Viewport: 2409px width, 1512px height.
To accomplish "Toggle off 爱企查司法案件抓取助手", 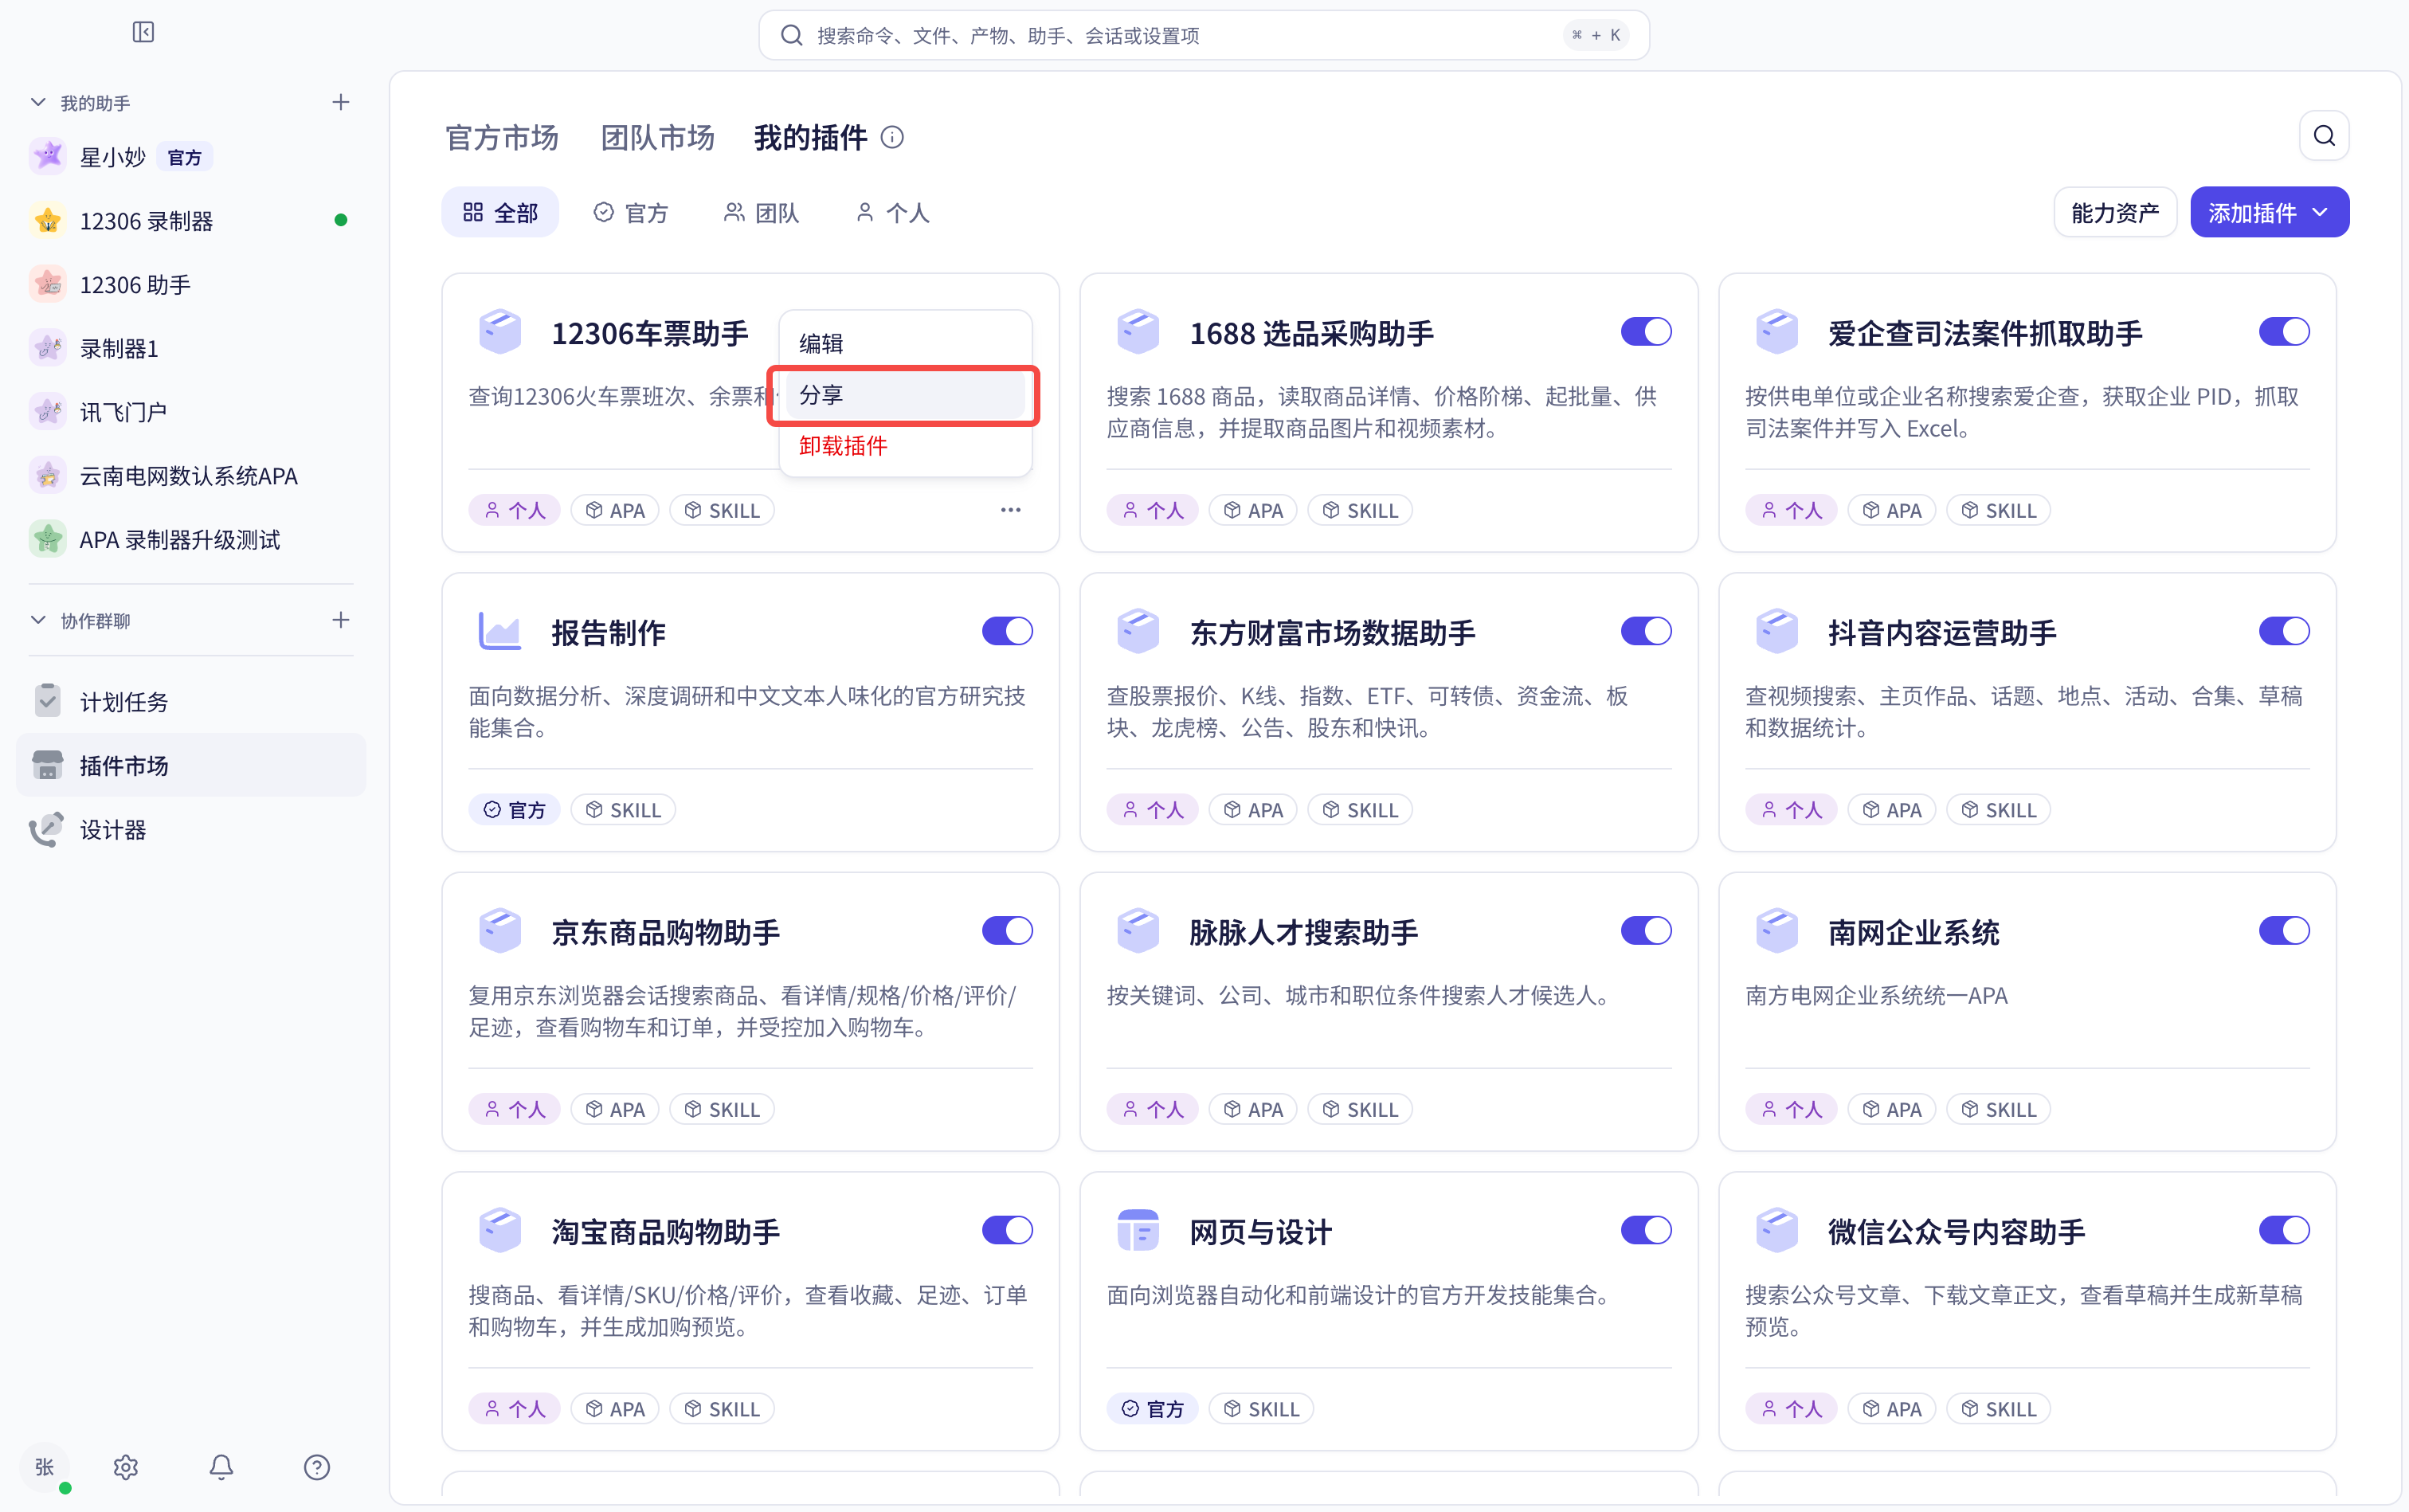I will click(2284, 332).
